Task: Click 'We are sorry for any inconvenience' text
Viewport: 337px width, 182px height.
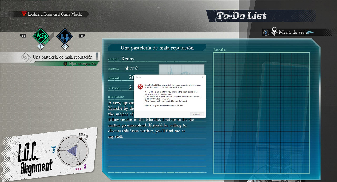Action: coord(164,106)
